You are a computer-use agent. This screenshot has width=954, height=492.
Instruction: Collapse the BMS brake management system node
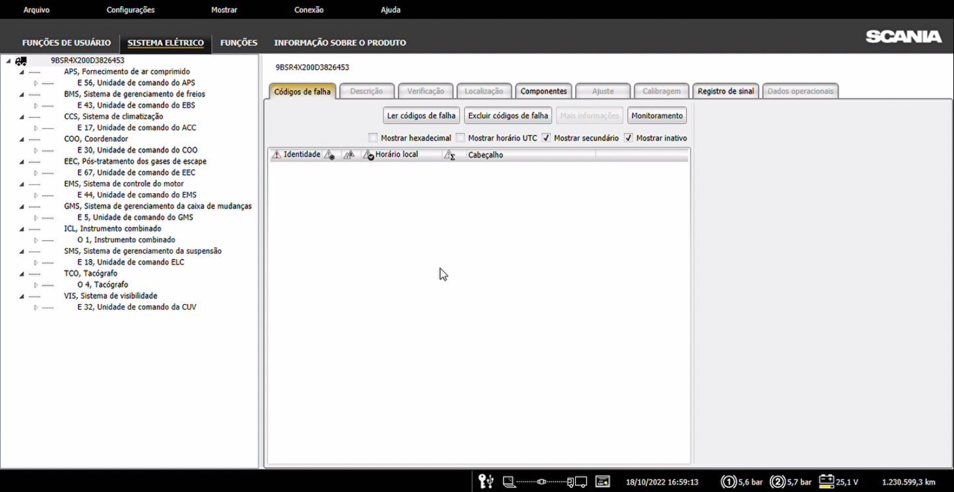click(22, 94)
